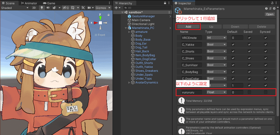
Task: Toggle the scene grid icon
Action: pyautogui.click(x=73, y=8)
